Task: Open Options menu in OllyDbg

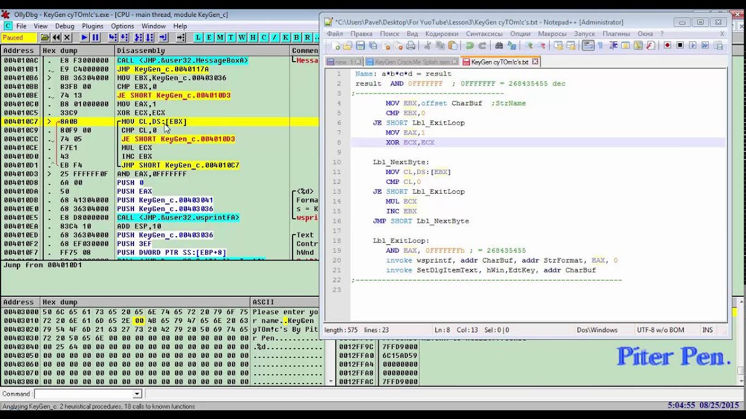Action: (x=122, y=26)
